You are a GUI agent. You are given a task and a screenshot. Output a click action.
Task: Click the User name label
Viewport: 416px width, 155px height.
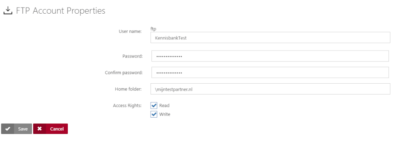pyautogui.click(x=130, y=31)
